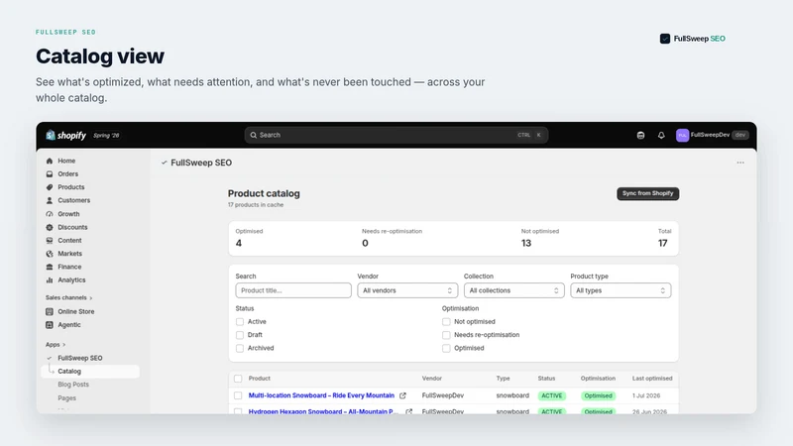Click the search magnifier icon
793x446 pixels.
(x=254, y=135)
